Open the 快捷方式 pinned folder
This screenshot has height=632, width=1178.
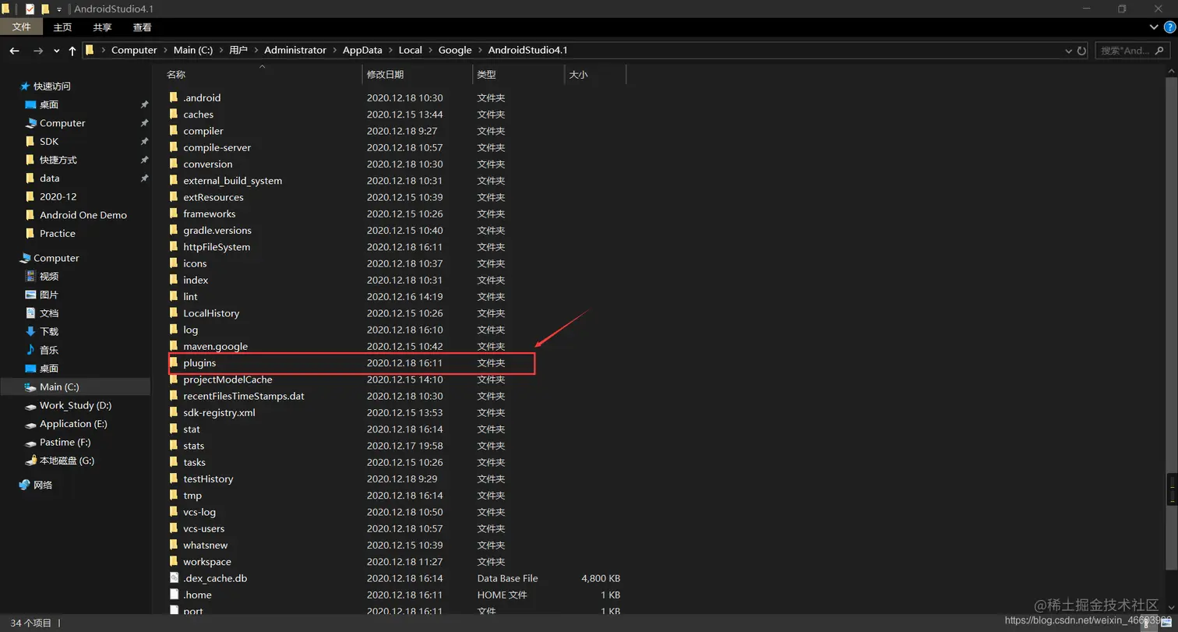pyautogui.click(x=58, y=160)
